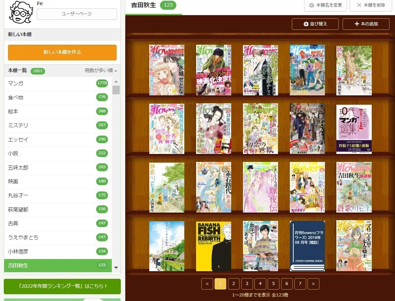Open flowers cover featuring 輝夜伝

[260, 187]
